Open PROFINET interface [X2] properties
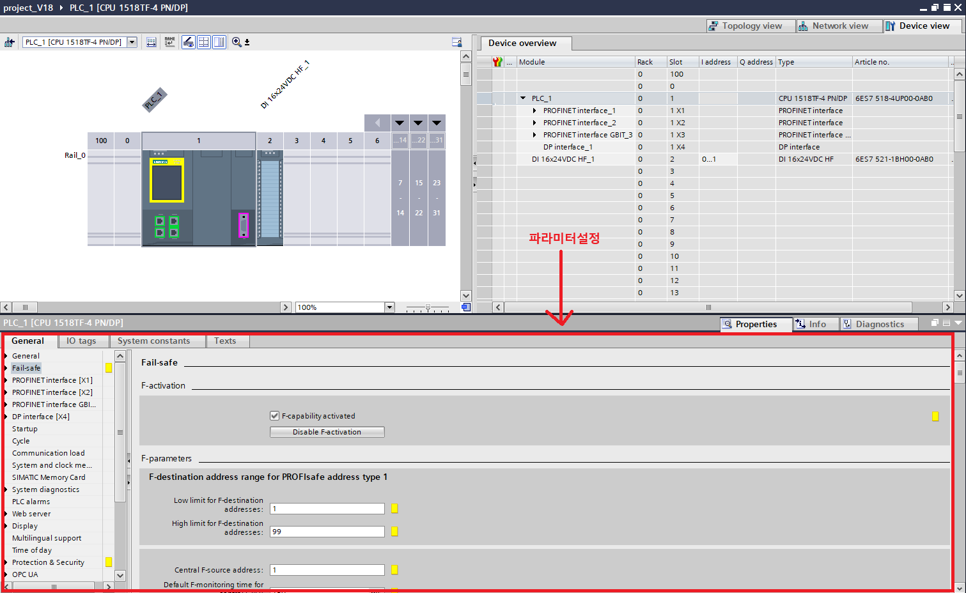Viewport: 966px width, 593px height. [52, 392]
